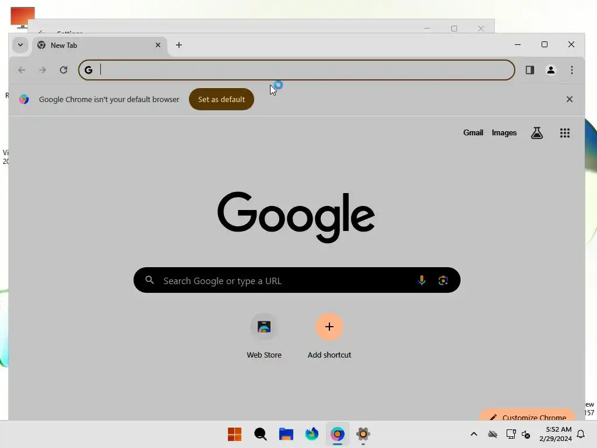Open Settings app from taskbar
Image resolution: width=597 pixels, height=448 pixels.
click(363, 434)
